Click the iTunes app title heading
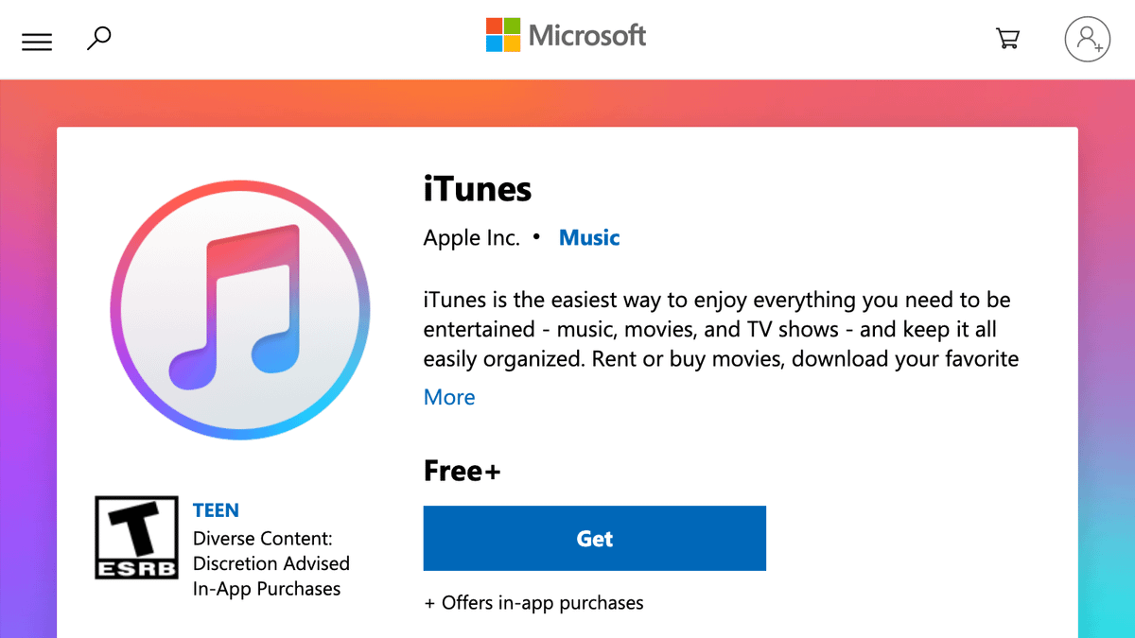The image size is (1135, 638). coord(478,189)
